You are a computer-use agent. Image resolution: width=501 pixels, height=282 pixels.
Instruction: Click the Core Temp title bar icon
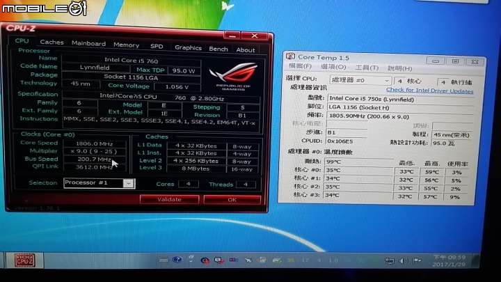tap(290, 56)
